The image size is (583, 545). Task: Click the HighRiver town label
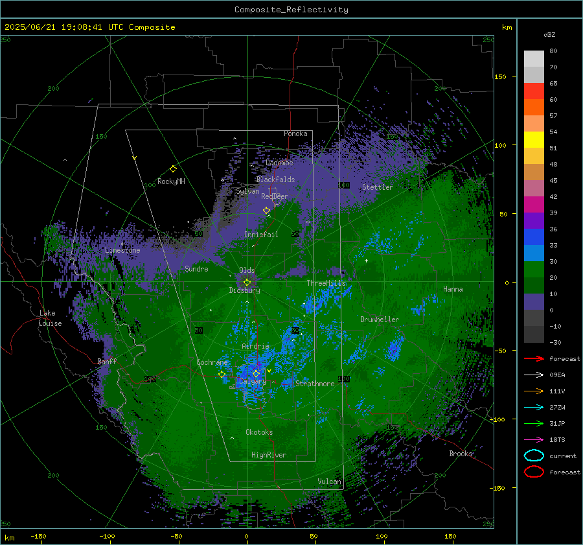(269, 455)
